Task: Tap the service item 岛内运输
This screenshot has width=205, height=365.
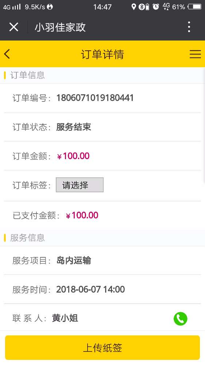Action: [x=74, y=261]
